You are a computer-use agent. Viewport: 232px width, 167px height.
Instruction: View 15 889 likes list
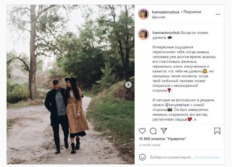click(162, 139)
